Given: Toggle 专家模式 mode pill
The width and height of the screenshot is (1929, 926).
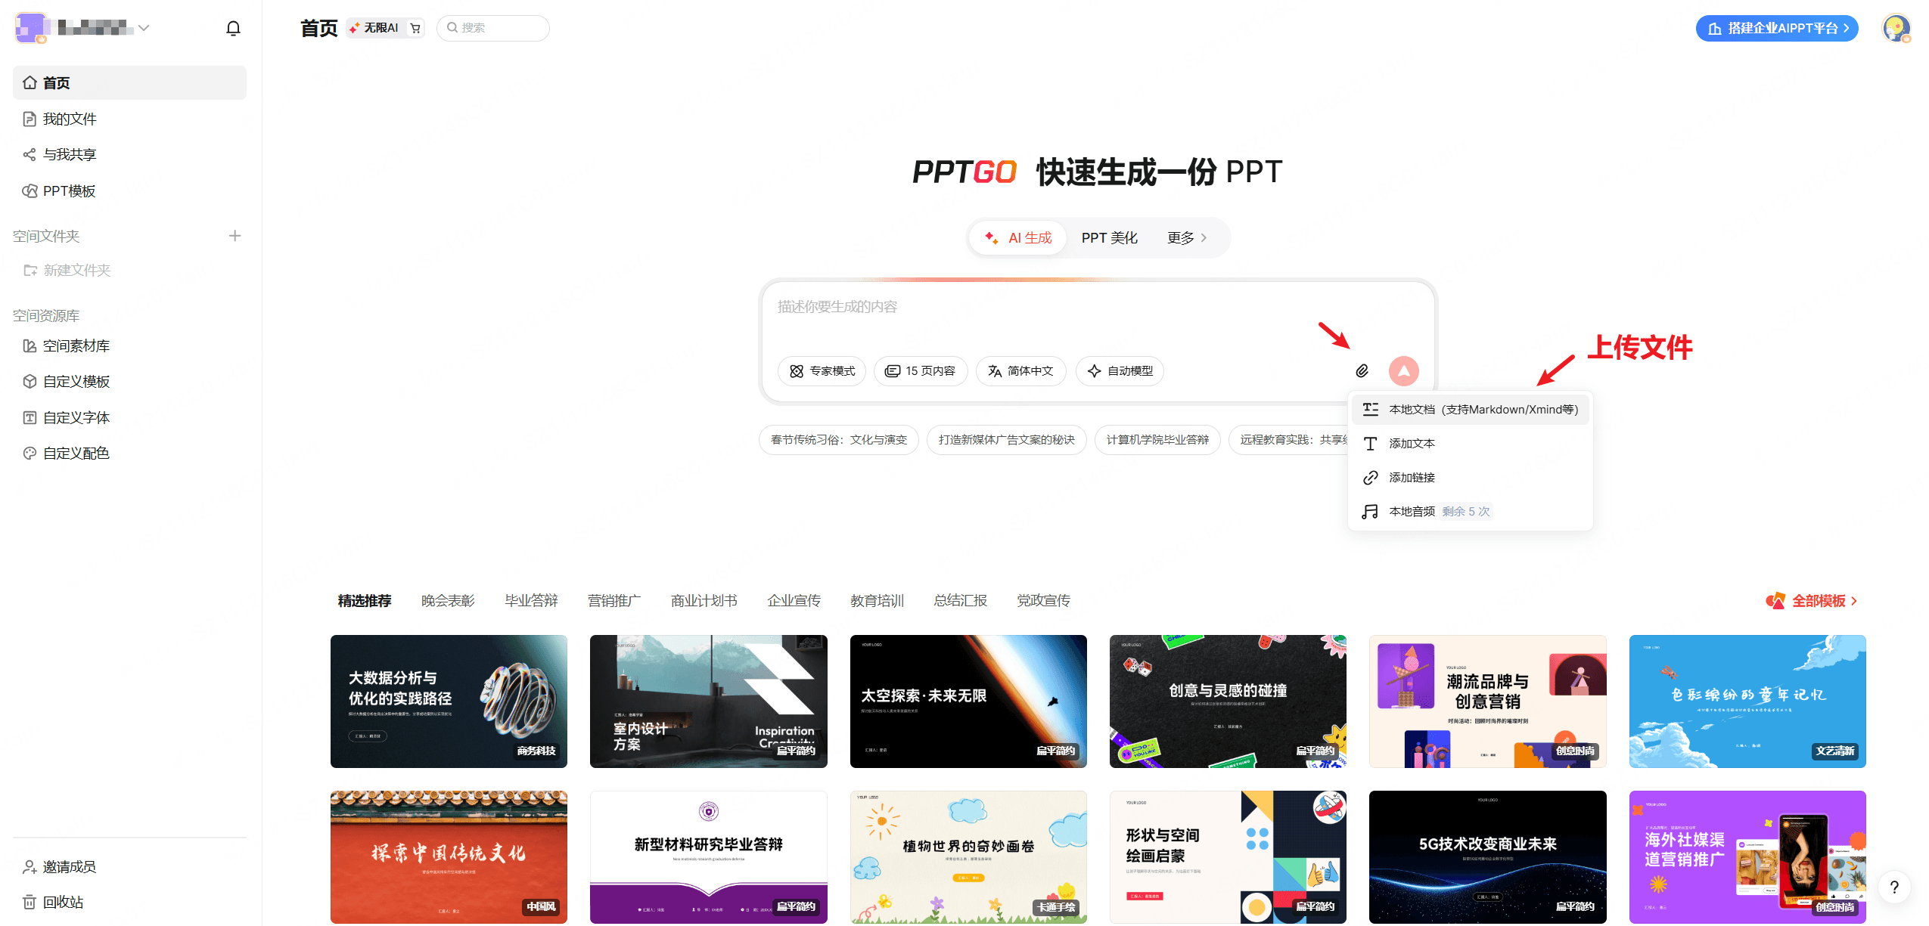Looking at the screenshot, I should 822,370.
